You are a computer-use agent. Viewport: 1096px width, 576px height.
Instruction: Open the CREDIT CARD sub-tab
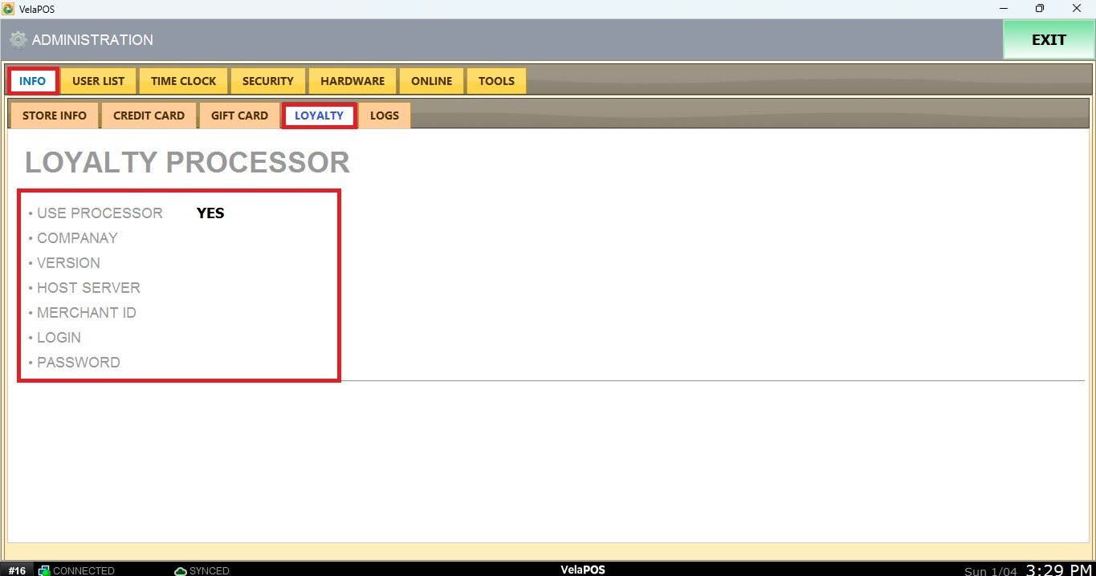[x=149, y=116]
